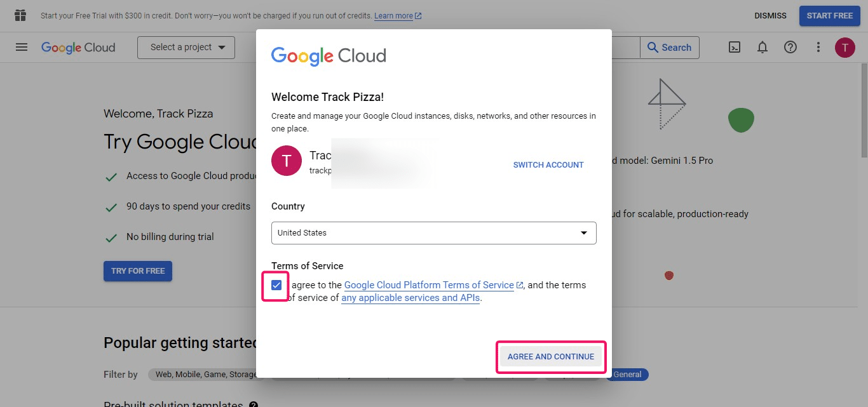Open the Google Cloud Platform Terms of Service link
The height and width of the screenshot is (407, 868).
tap(430, 284)
